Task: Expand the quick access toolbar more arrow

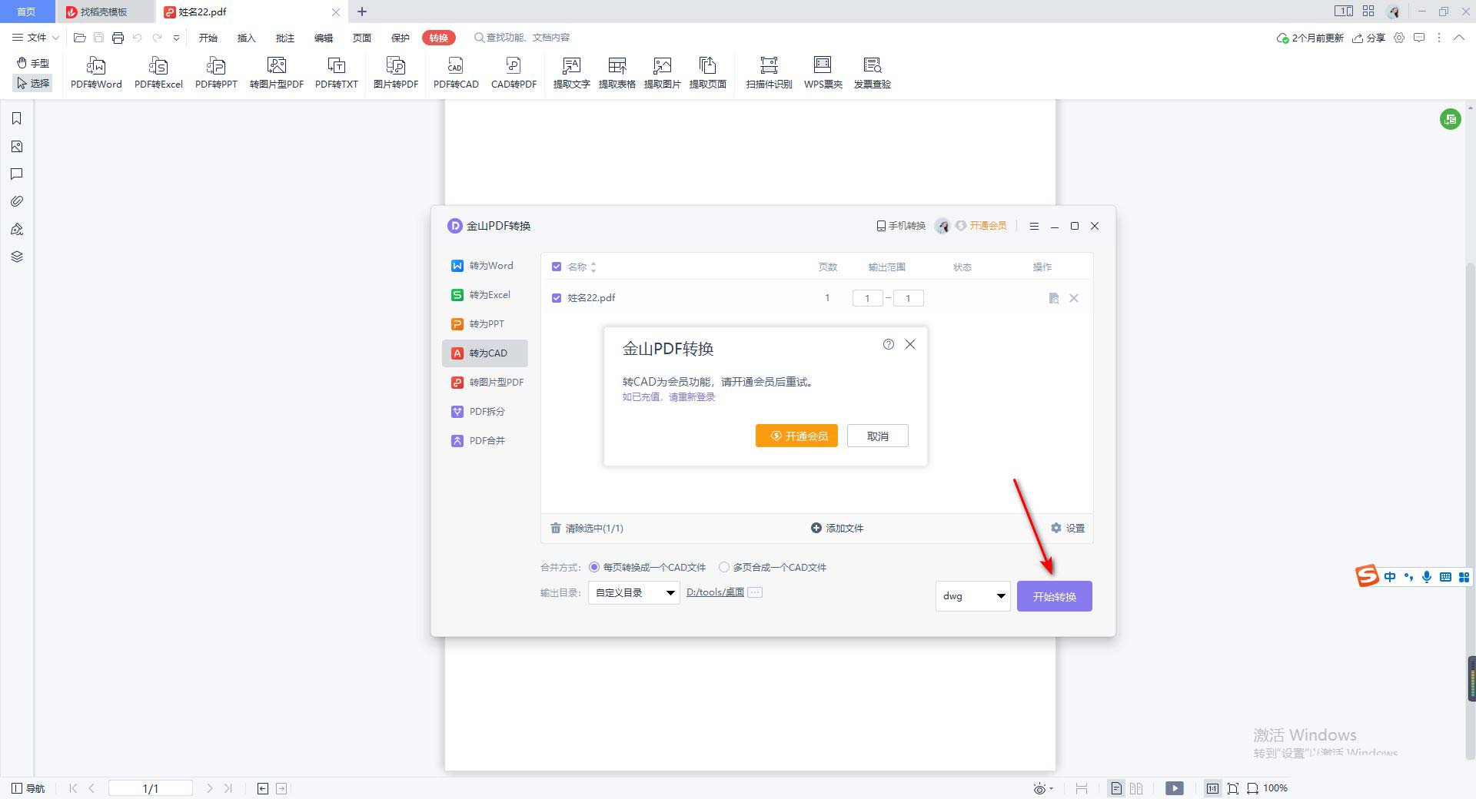Action: [176, 38]
